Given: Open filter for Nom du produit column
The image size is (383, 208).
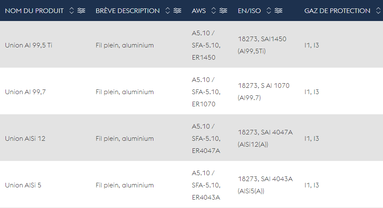Looking at the screenshot, I should click(x=81, y=11).
